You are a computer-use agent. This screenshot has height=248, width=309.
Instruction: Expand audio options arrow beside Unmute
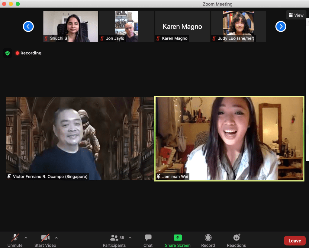pos(26,238)
